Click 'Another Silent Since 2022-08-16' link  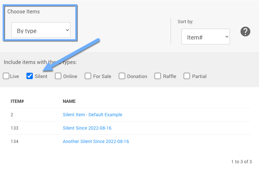[x=96, y=141]
